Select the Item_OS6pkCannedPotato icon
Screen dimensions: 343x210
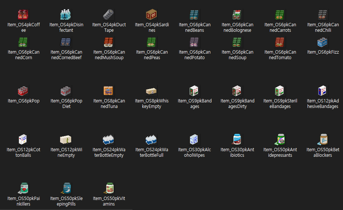click(194, 42)
